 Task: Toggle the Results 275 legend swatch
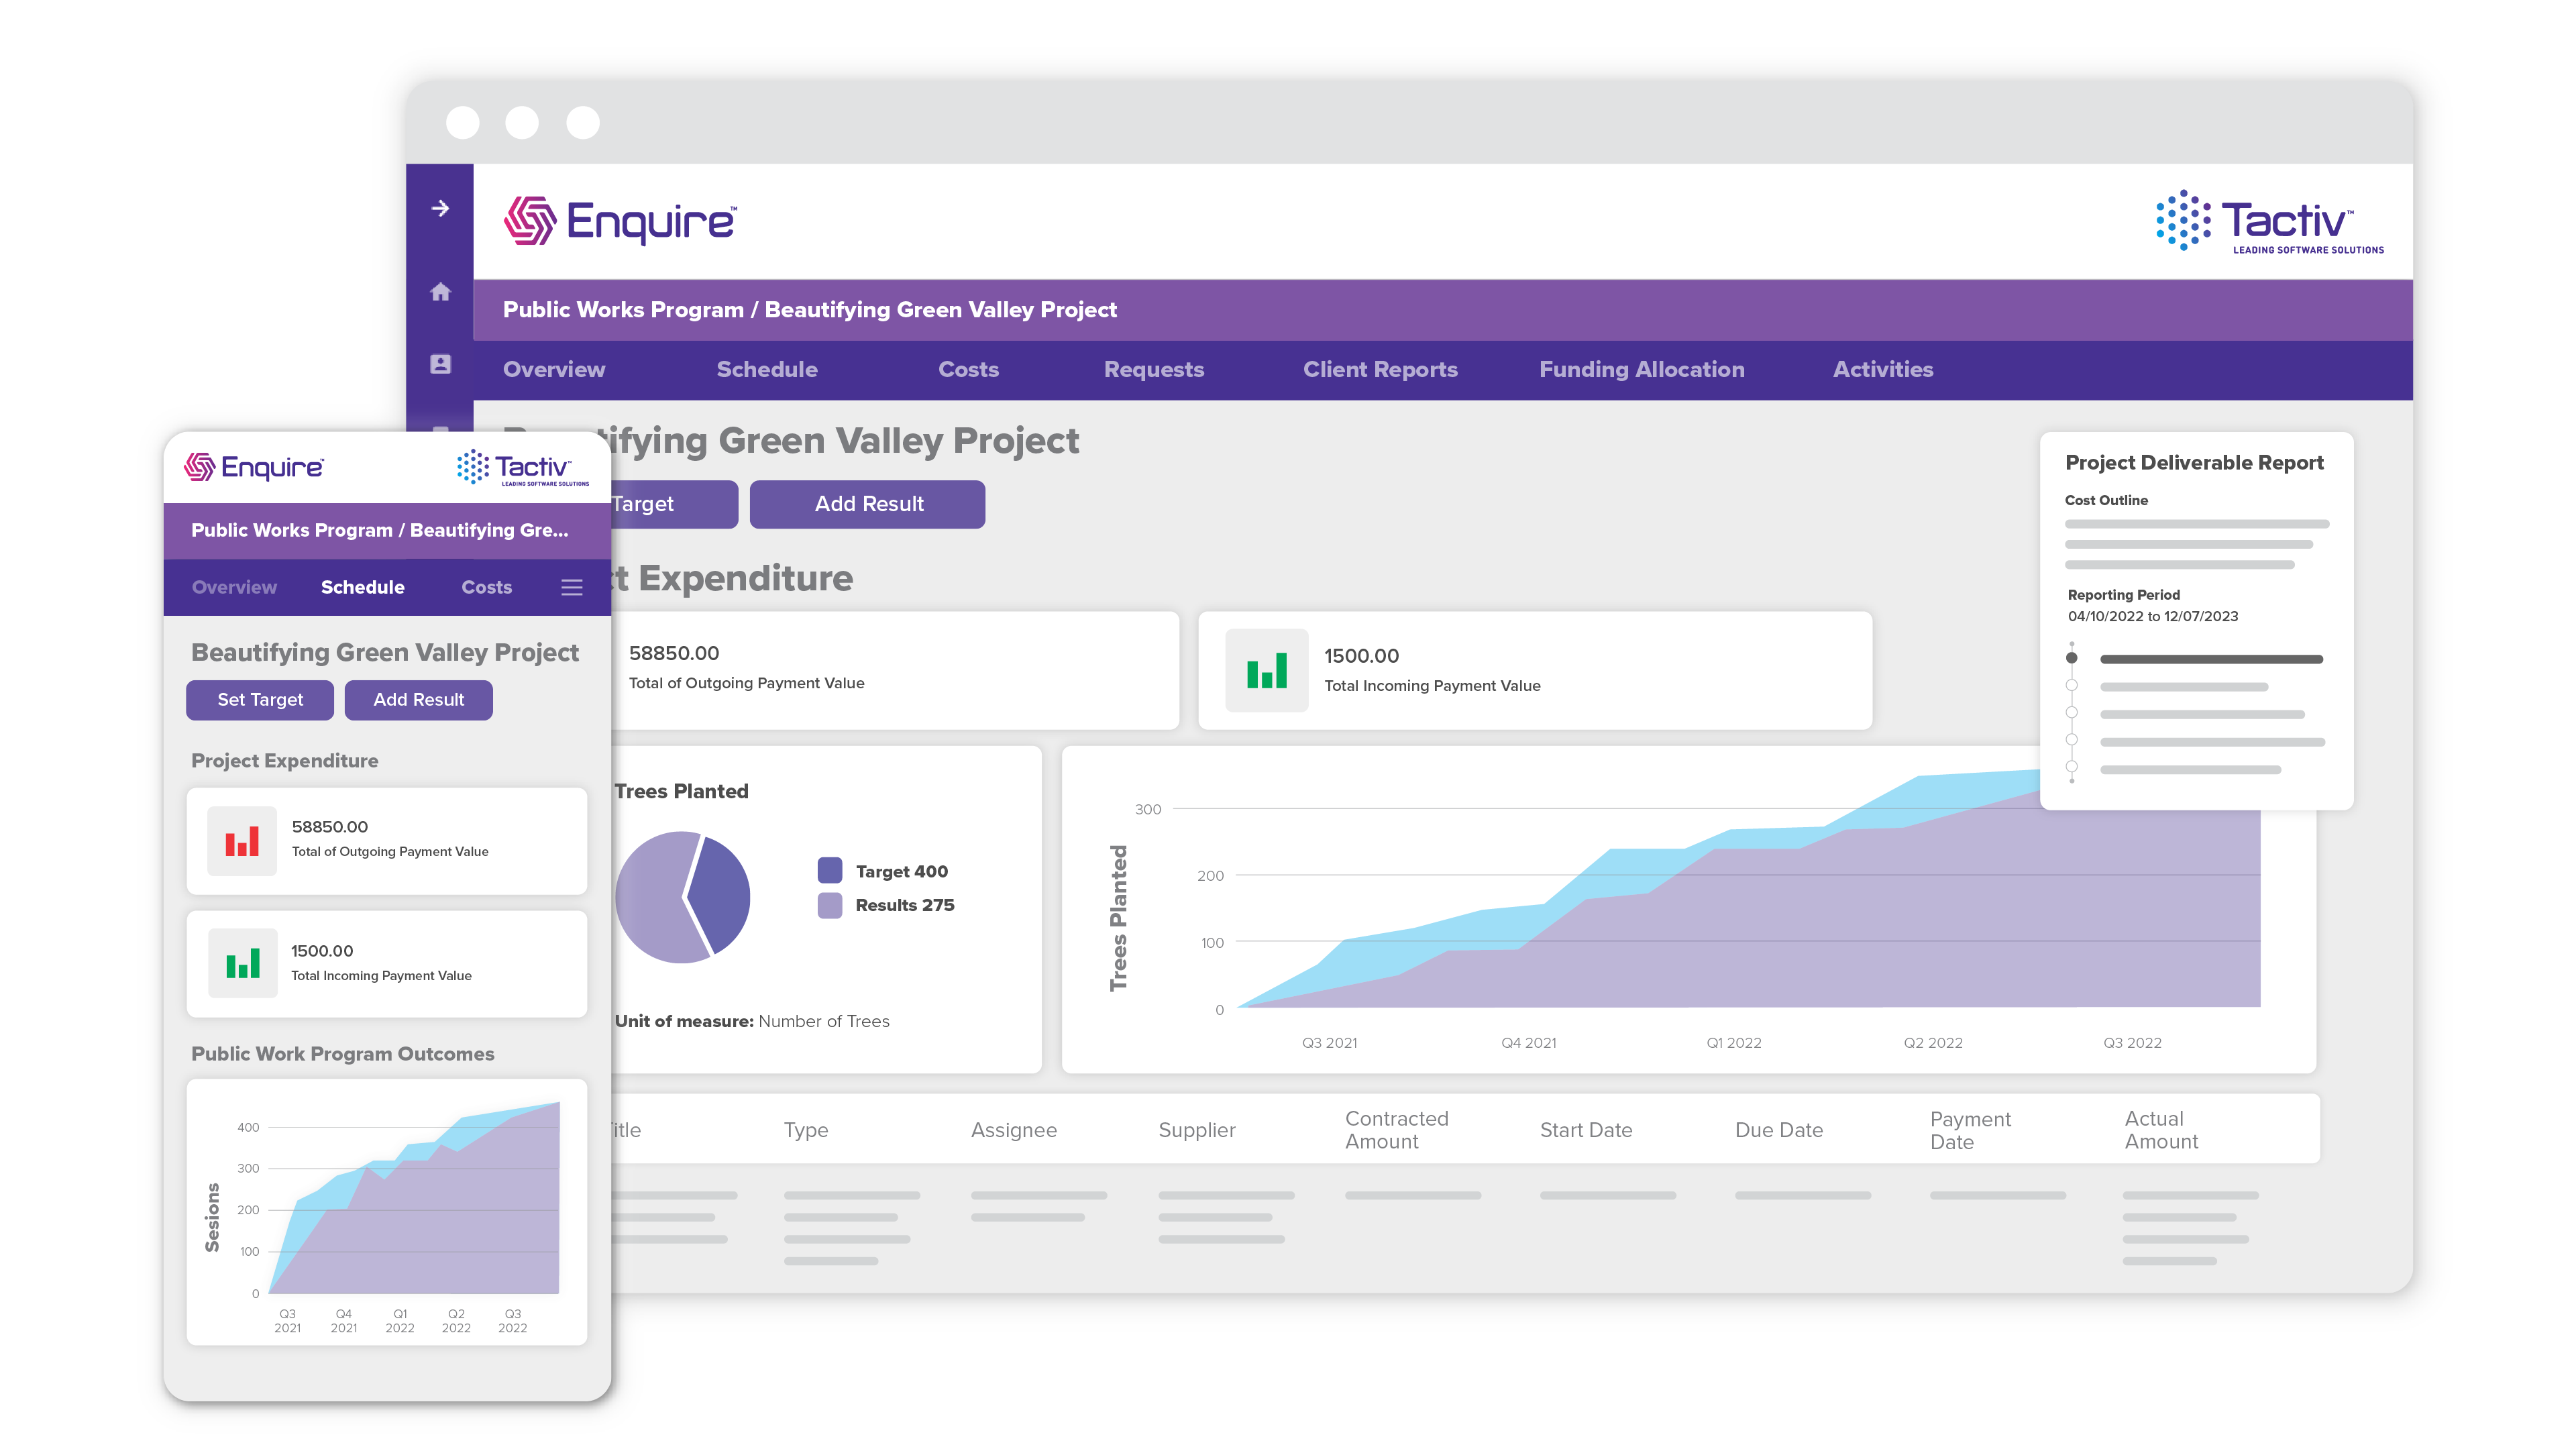point(831,905)
